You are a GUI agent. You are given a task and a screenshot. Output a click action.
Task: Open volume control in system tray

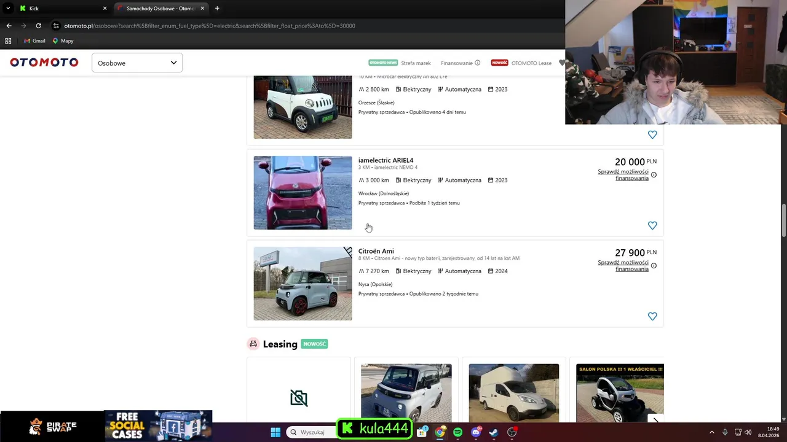pyautogui.click(x=748, y=432)
